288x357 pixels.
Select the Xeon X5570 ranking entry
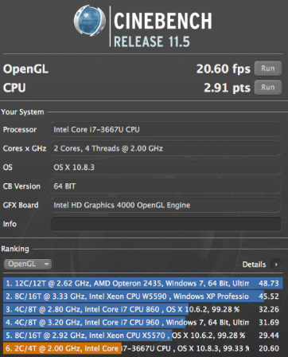143,335
